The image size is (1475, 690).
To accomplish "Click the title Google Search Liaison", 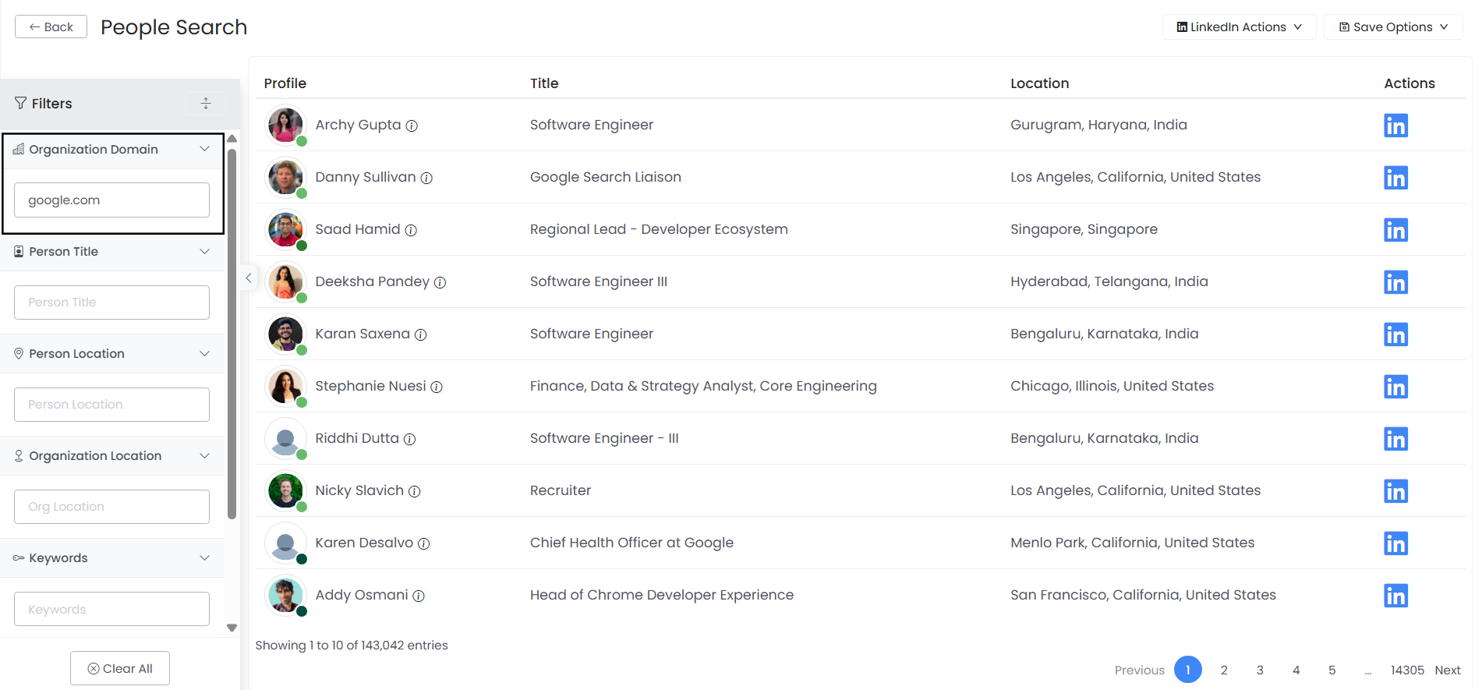I will click(x=606, y=177).
